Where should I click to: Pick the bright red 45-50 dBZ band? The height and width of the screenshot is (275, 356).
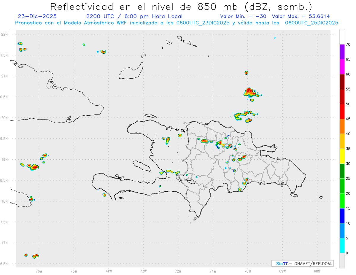click(342, 112)
